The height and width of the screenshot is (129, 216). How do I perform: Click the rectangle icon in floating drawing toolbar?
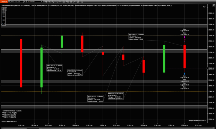[4, 24]
